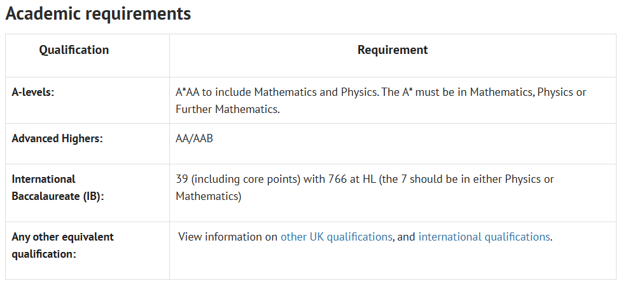This screenshot has height=285, width=621.
Task: Open the "other UK qualifications" link
Action: 336,237
